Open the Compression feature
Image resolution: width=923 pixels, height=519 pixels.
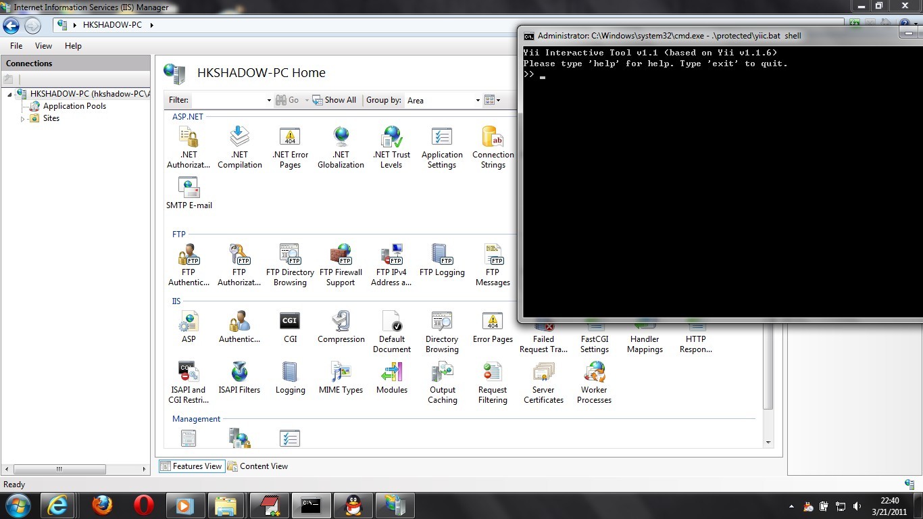click(341, 327)
